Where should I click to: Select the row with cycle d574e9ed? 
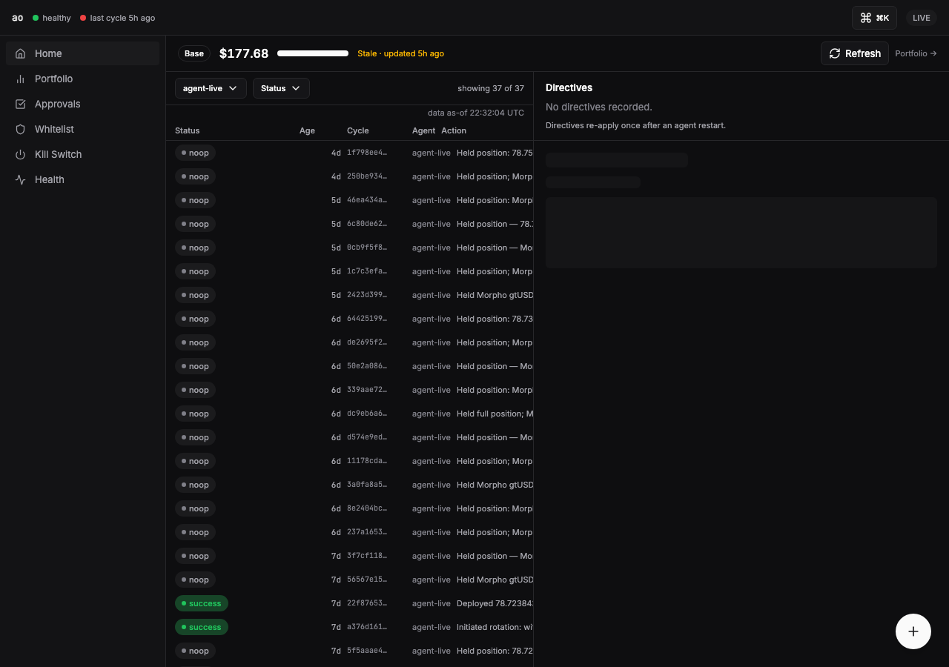point(350,437)
